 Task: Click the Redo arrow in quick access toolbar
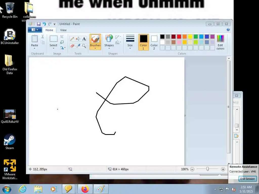50,24
